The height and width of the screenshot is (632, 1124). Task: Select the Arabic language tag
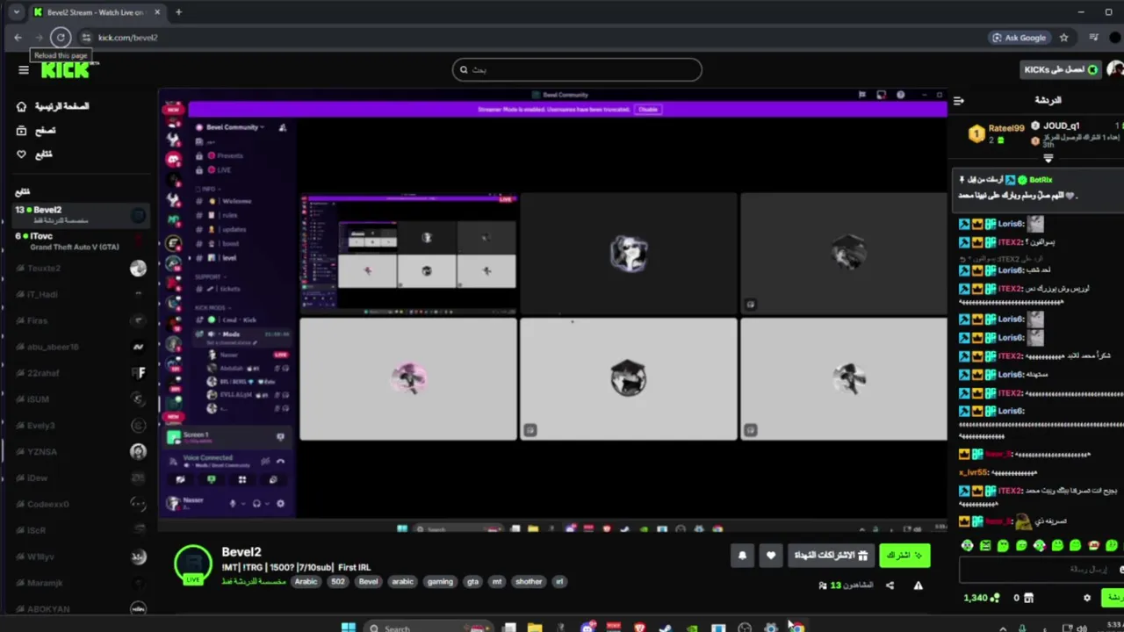pyautogui.click(x=306, y=581)
